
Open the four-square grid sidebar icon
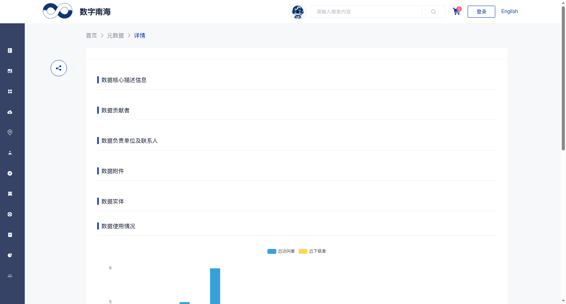(x=10, y=91)
